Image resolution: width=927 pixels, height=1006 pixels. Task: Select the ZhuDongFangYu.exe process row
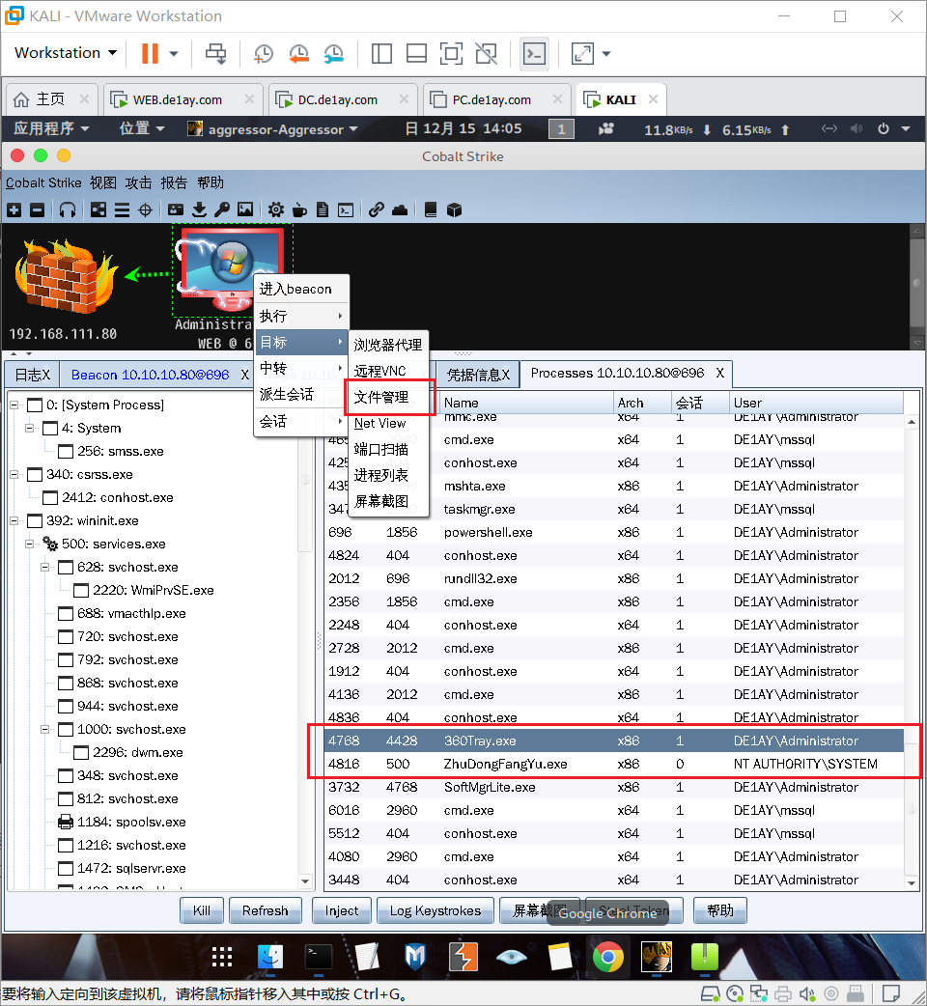614,764
